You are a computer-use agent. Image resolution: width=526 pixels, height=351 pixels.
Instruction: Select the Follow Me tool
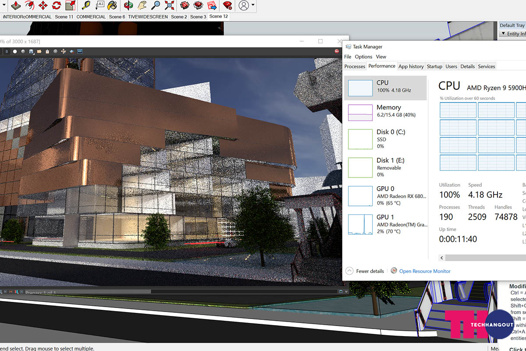coord(29,6)
